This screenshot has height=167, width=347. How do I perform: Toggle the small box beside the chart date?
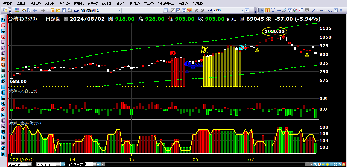pos(66,19)
